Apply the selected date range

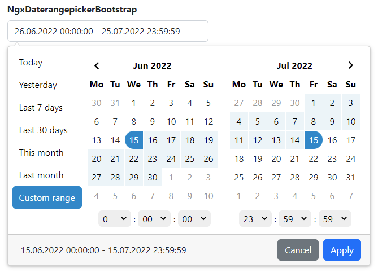tap(342, 250)
